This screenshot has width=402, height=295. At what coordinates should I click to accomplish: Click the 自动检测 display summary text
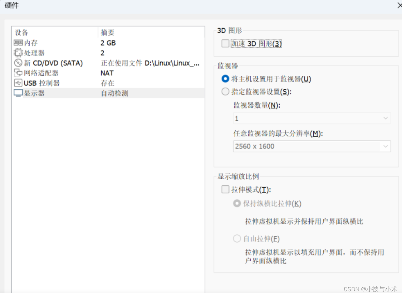click(114, 93)
